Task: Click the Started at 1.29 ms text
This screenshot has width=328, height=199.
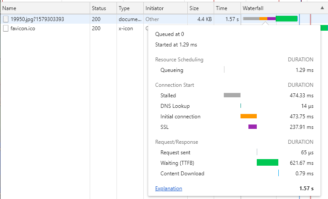Action: (176, 45)
